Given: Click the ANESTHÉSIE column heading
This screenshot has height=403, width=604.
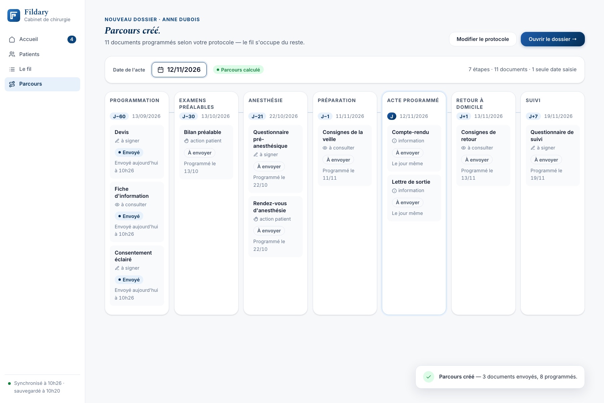Looking at the screenshot, I should [265, 101].
